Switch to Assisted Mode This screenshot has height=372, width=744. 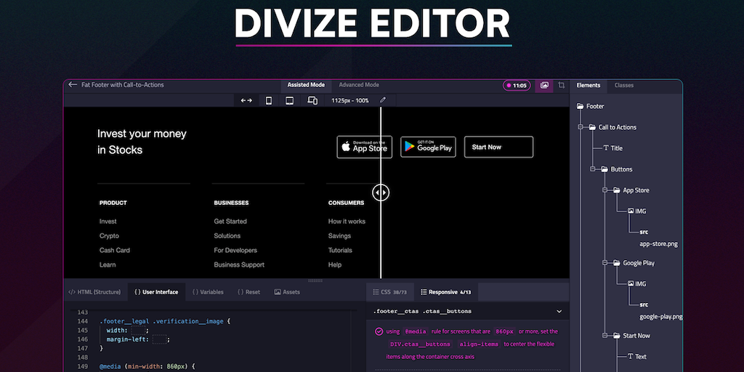coord(306,85)
